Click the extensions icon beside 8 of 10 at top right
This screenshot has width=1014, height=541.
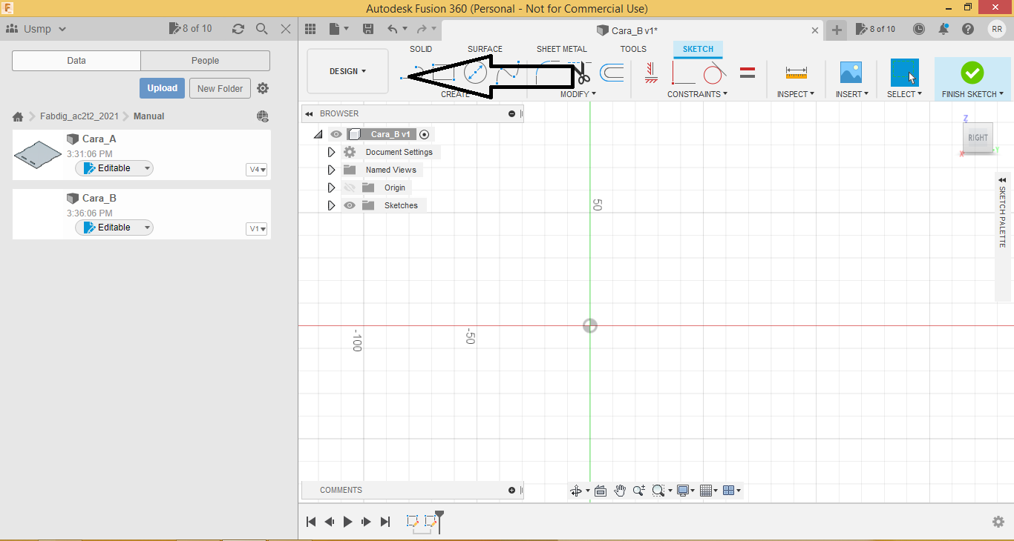[x=860, y=29]
